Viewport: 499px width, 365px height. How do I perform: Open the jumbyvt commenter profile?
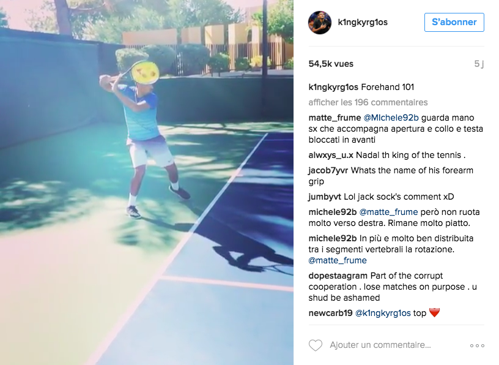[325, 197]
